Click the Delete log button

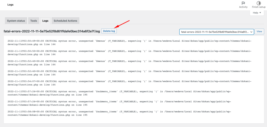click(x=109, y=31)
